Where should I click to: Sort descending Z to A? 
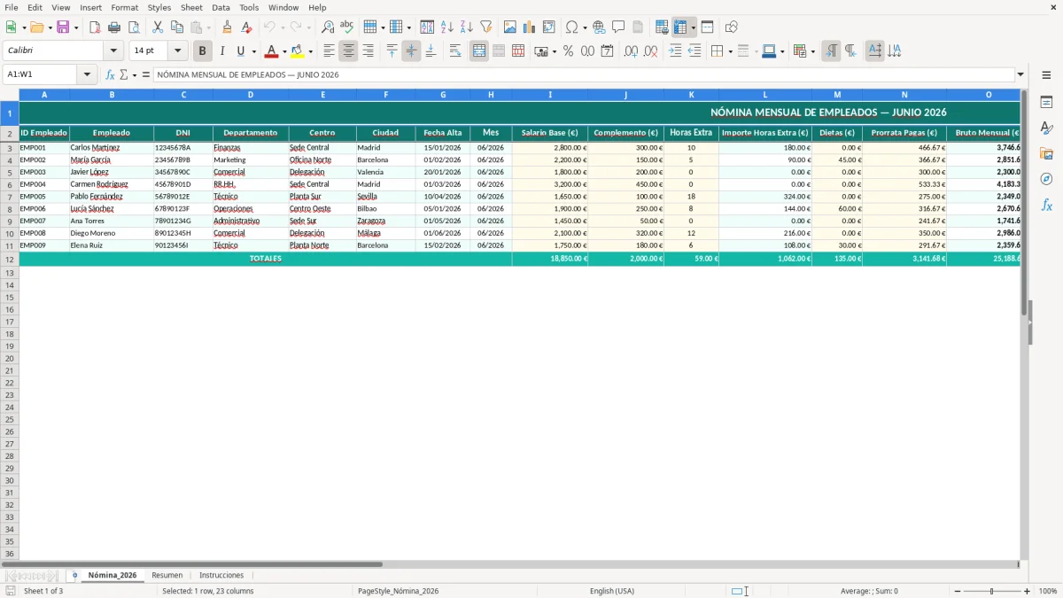click(x=467, y=27)
